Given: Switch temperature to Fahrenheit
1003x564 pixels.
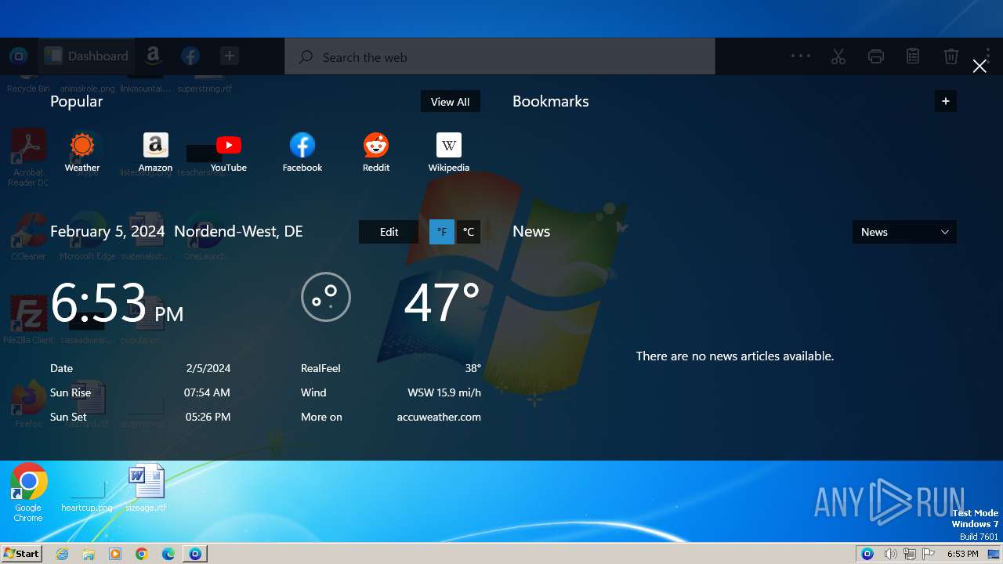Looking at the screenshot, I should coord(442,232).
